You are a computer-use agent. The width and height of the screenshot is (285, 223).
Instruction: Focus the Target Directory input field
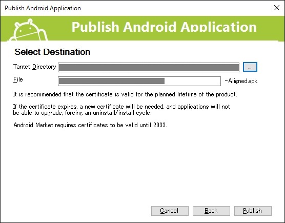tap(149, 68)
